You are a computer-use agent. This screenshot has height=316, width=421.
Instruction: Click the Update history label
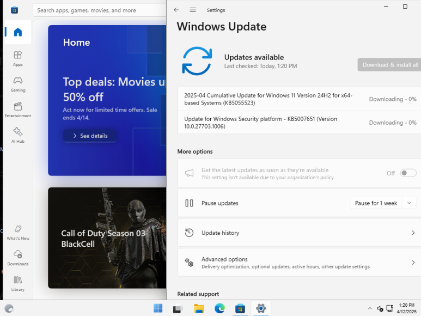point(220,233)
